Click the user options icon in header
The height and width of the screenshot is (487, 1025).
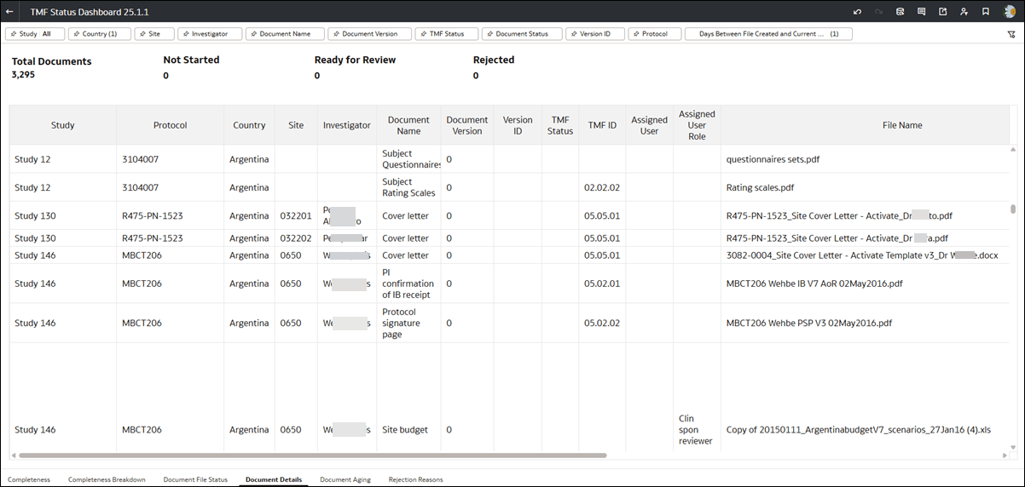click(964, 11)
